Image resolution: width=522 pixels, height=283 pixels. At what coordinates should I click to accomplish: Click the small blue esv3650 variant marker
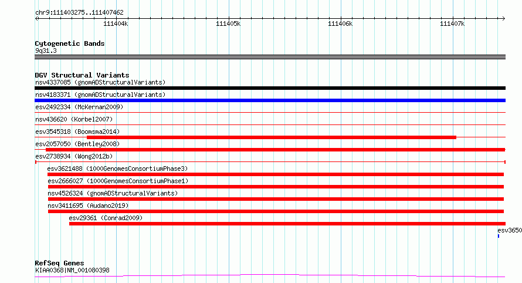tap(499, 236)
